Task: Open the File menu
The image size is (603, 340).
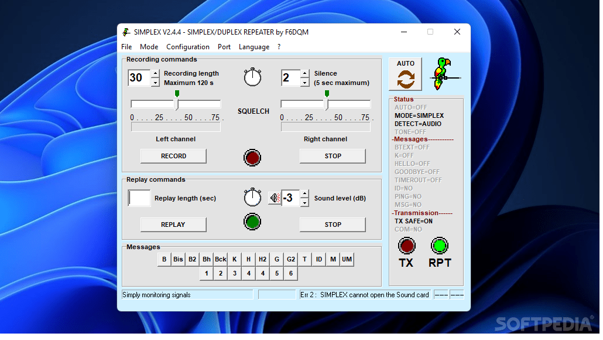Action: [x=126, y=46]
